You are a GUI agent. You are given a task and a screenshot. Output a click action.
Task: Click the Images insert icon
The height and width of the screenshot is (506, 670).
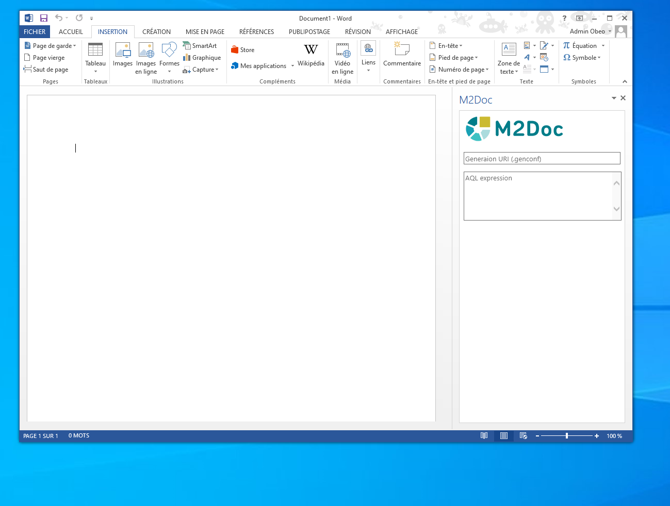click(123, 50)
